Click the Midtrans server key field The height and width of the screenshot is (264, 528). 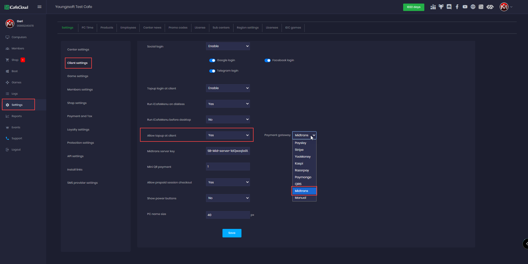[228, 151]
